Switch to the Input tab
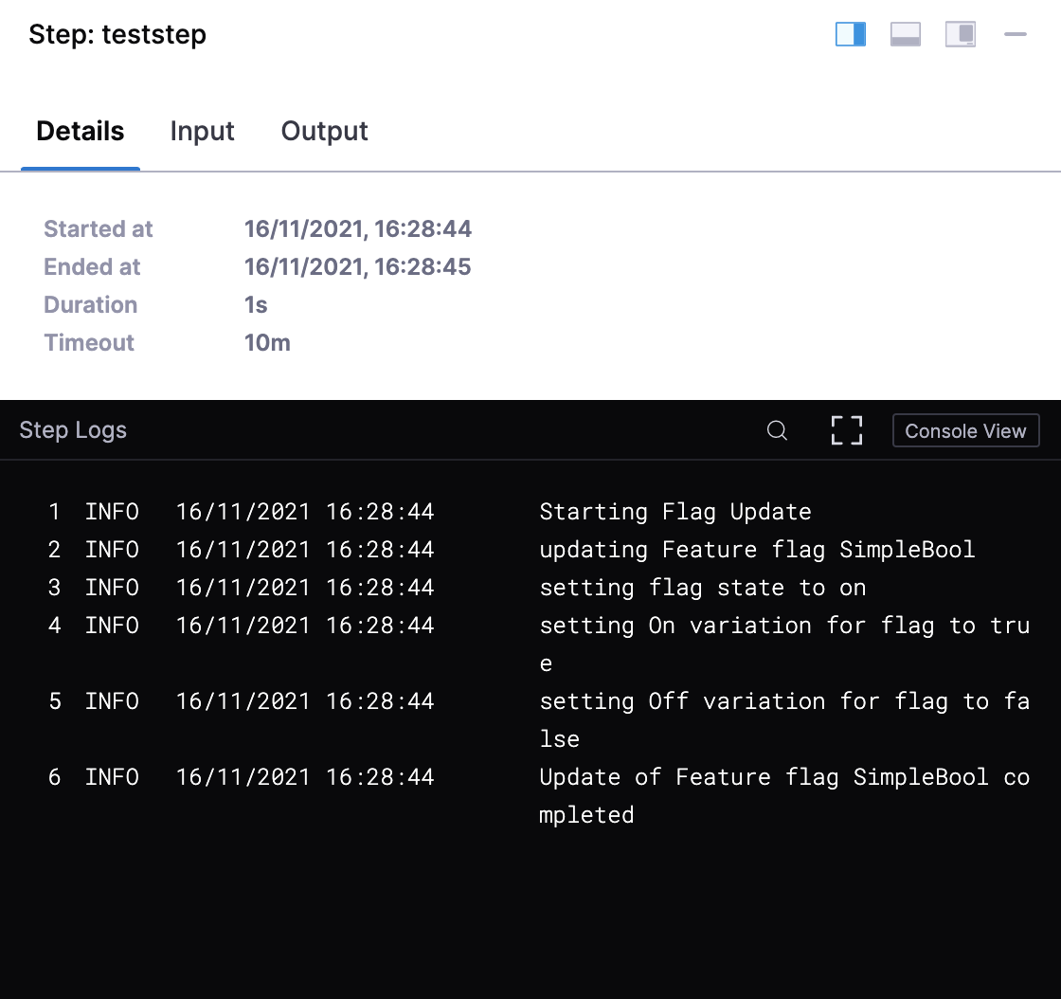The height and width of the screenshot is (999, 1061). [202, 131]
